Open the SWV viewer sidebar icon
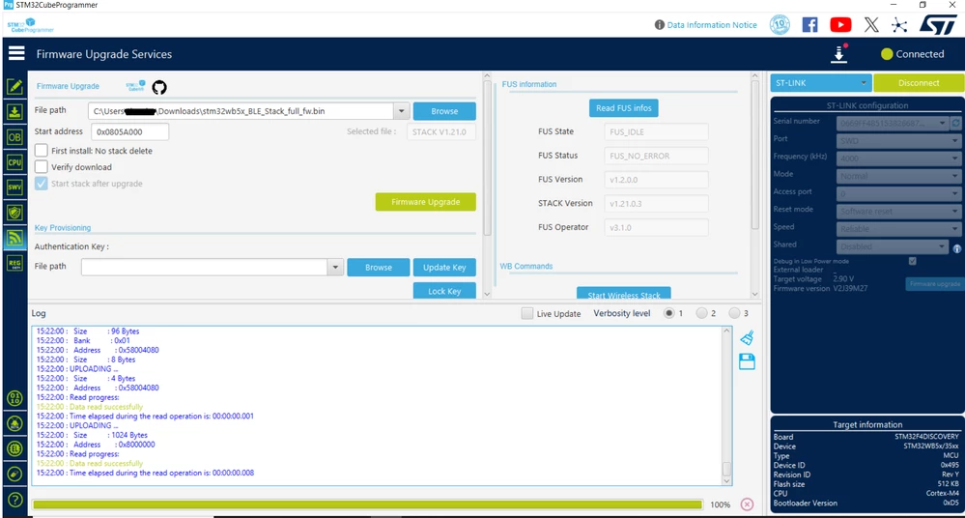 (14, 187)
